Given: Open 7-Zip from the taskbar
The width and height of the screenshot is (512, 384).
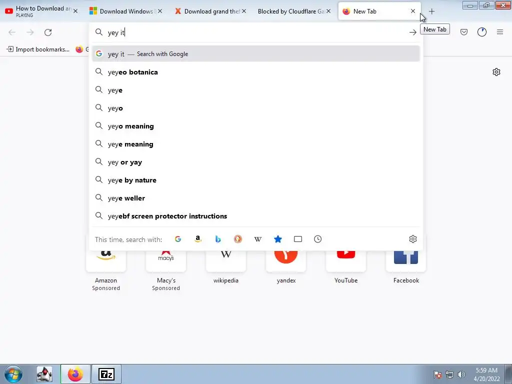Looking at the screenshot, I should pos(106,374).
